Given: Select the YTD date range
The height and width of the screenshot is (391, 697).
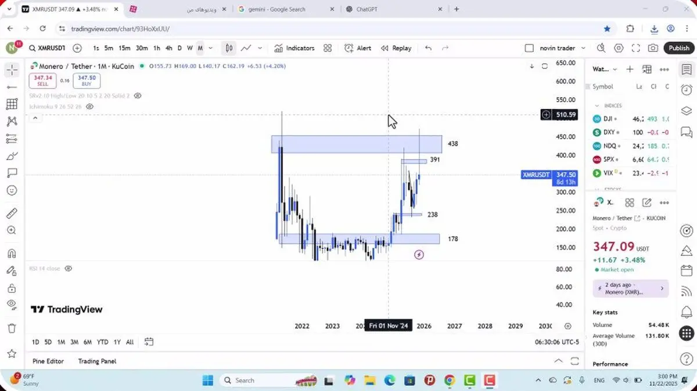Looking at the screenshot, I should point(102,342).
